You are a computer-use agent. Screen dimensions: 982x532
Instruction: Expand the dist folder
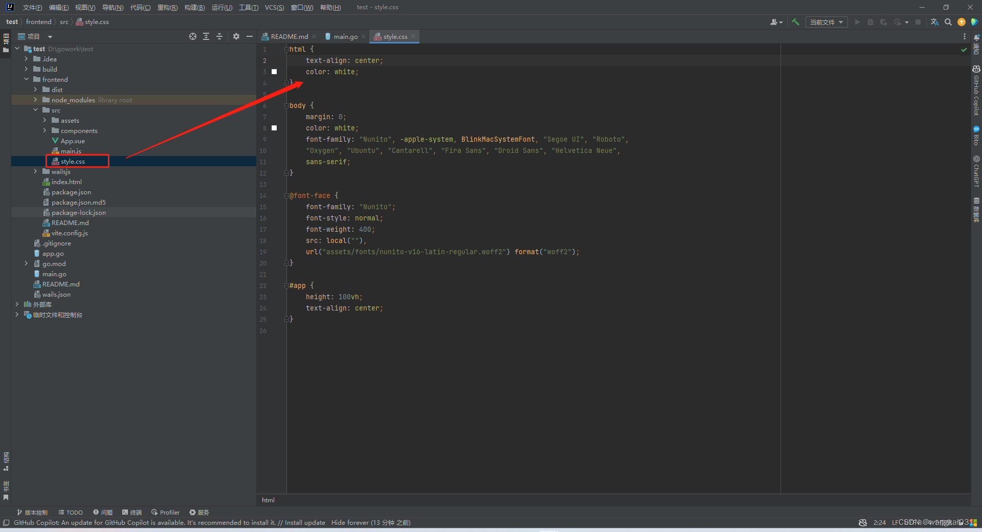36,90
